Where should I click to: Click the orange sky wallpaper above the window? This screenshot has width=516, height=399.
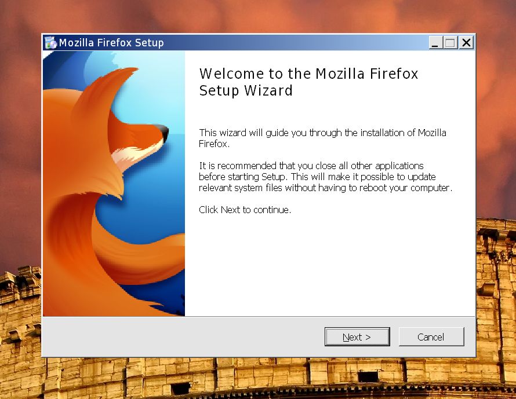(257, 16)
